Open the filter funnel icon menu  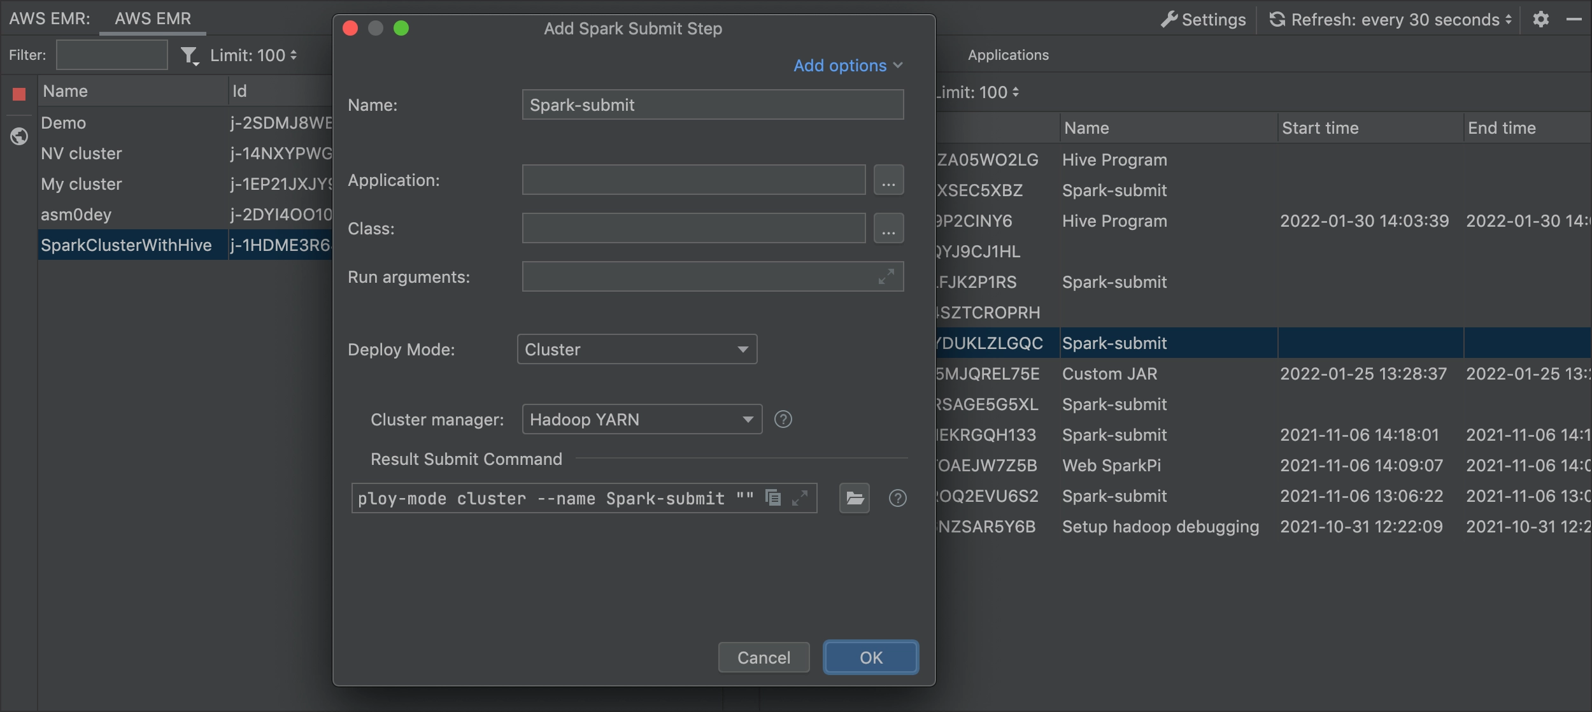190,55
